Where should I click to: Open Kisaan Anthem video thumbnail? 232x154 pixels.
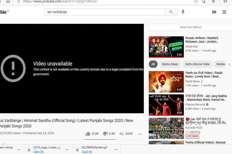pyautogui.click(x=166, y=47)
